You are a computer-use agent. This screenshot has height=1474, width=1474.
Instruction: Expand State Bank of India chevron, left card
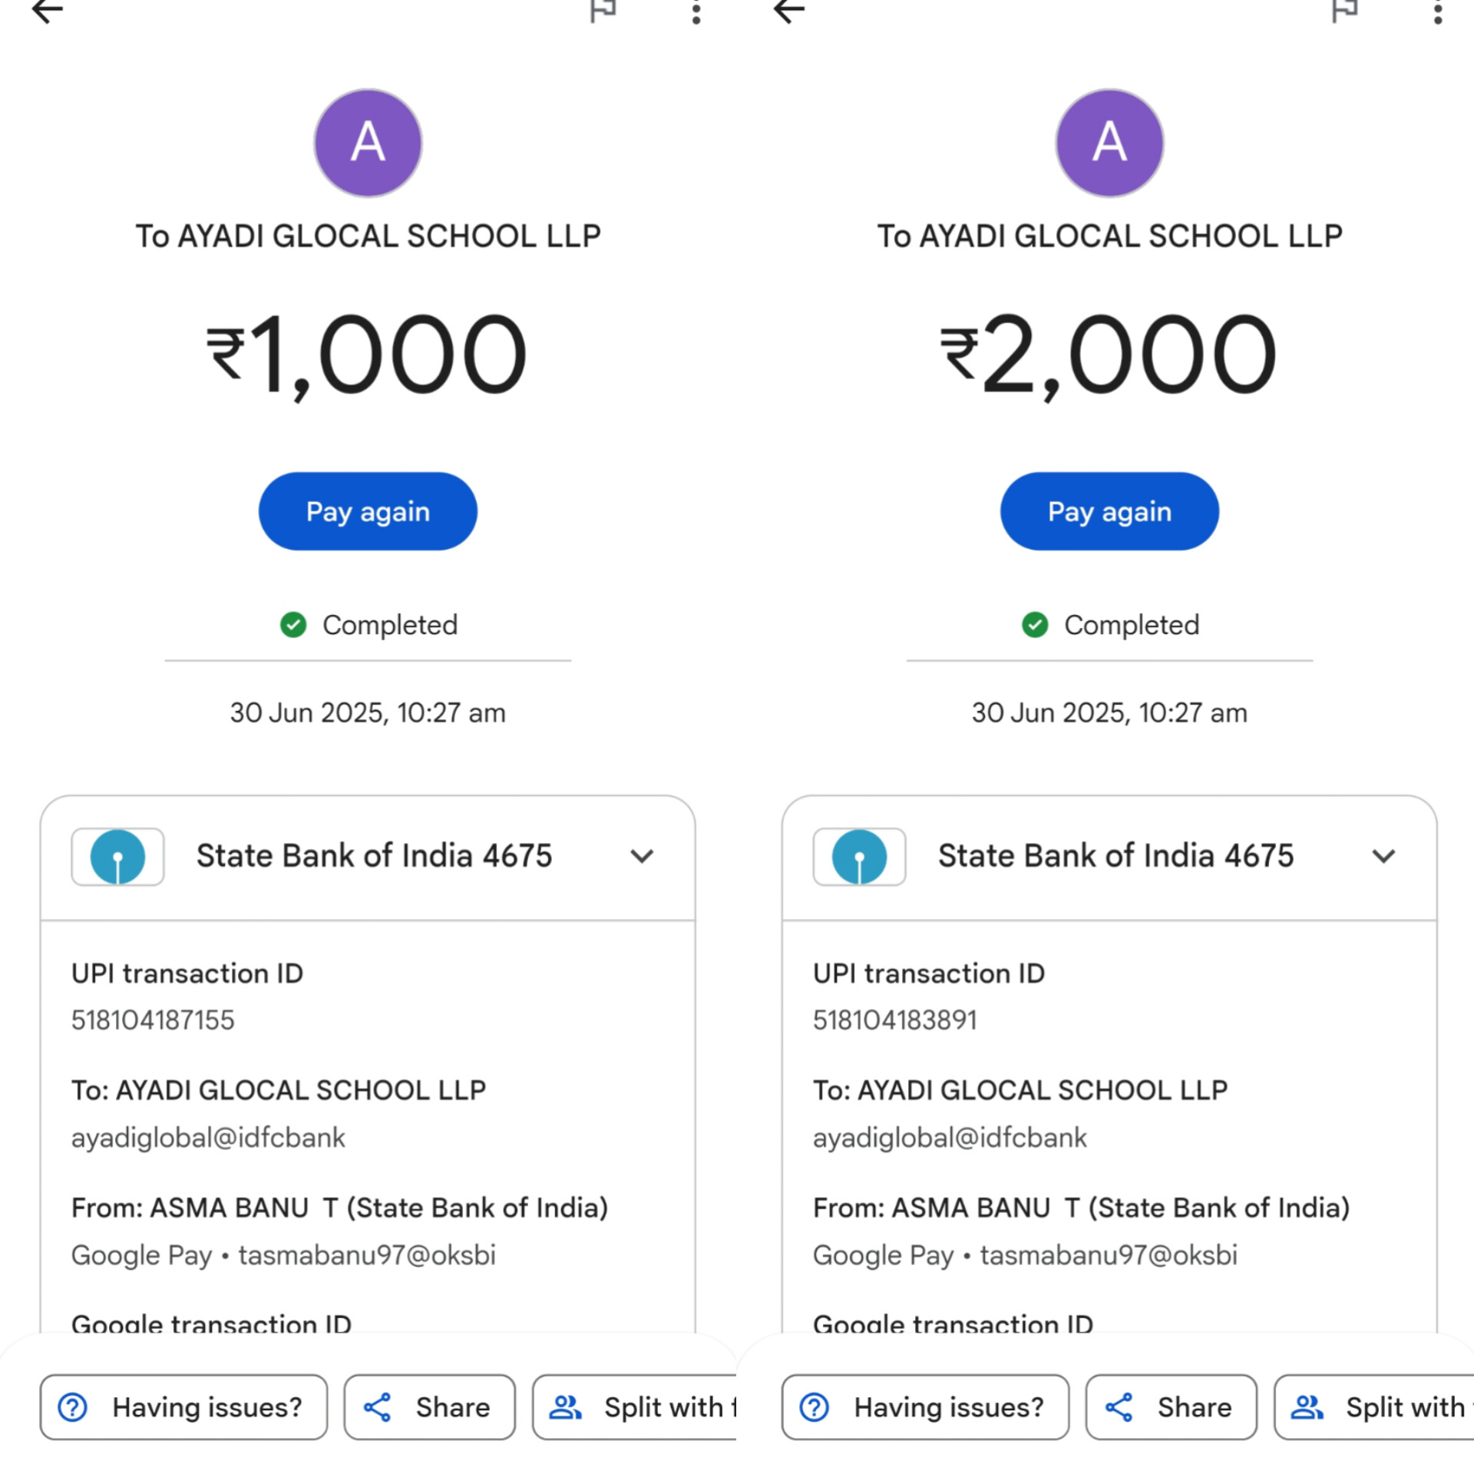tap(642, 856)
